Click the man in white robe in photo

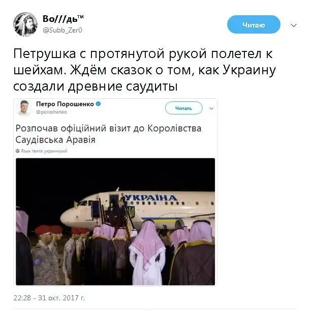click(147, 252)
